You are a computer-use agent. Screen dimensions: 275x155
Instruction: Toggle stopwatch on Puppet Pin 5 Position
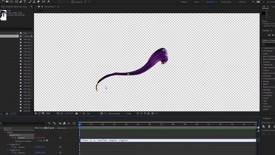pyautogui.click(x=13, y=147)
